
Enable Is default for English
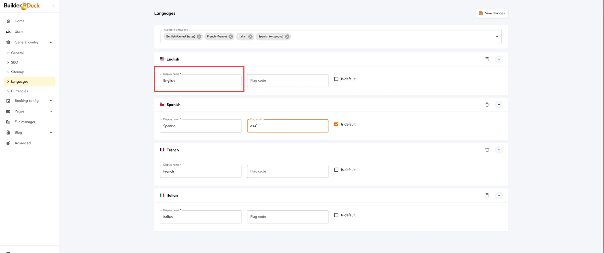(336, 79)
